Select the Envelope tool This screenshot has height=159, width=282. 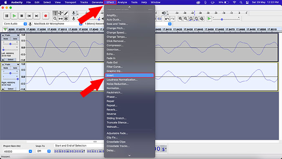click(61, 13)
